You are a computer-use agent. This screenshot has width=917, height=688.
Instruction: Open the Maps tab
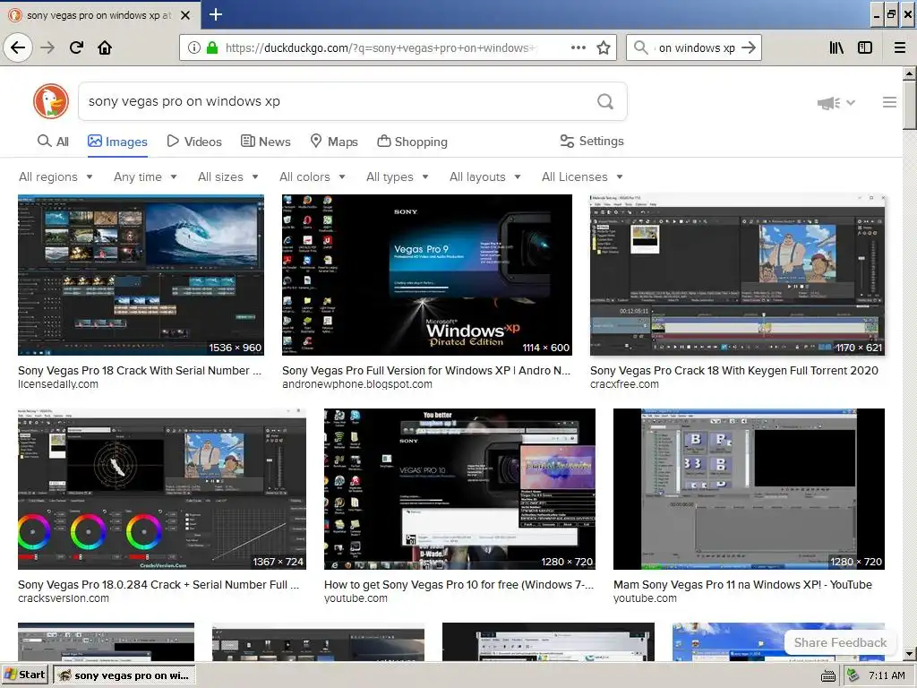[334, 142]
